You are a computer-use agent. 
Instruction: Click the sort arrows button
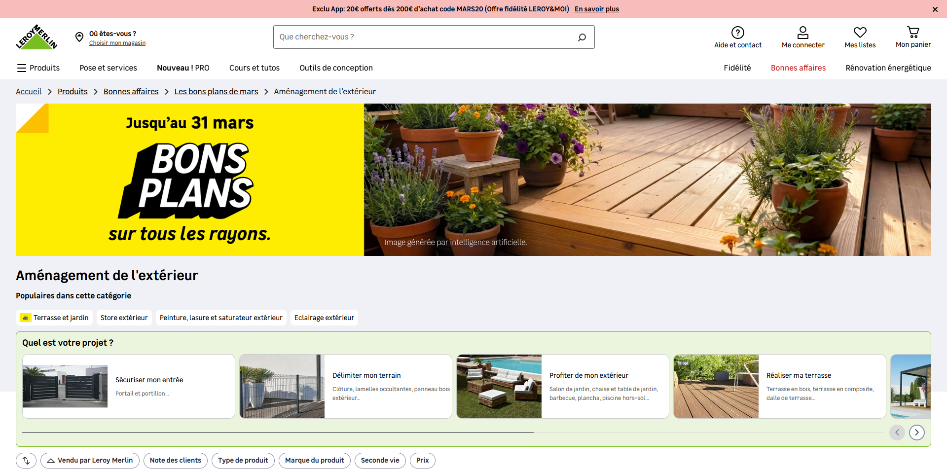pos(26,461)
